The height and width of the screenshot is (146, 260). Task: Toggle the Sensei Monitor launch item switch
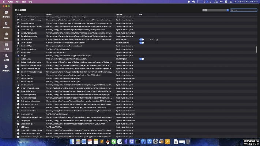pyautogui.click(x=142, y=39)
